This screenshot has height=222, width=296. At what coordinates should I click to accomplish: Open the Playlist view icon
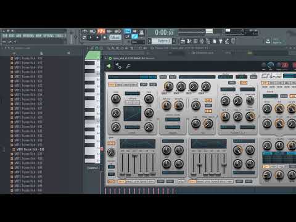(183, 41)
